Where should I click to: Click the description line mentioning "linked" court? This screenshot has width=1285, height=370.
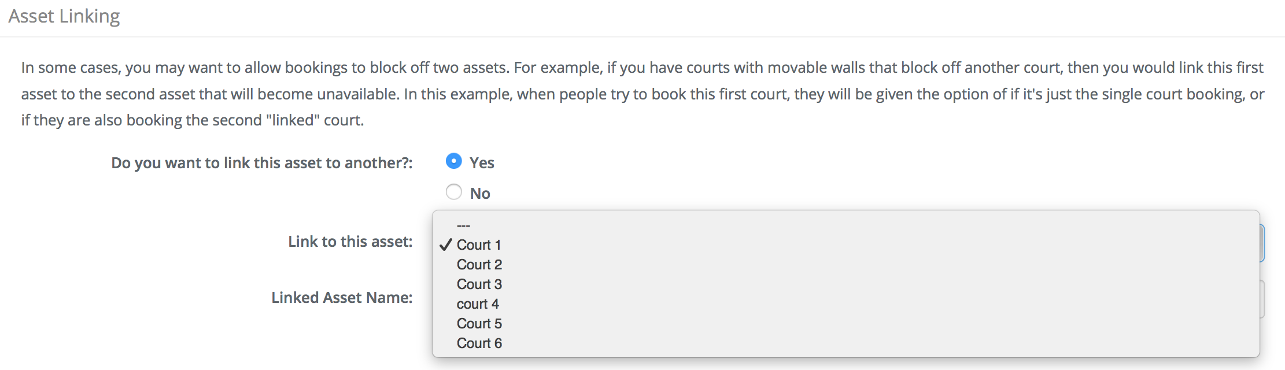193,120
